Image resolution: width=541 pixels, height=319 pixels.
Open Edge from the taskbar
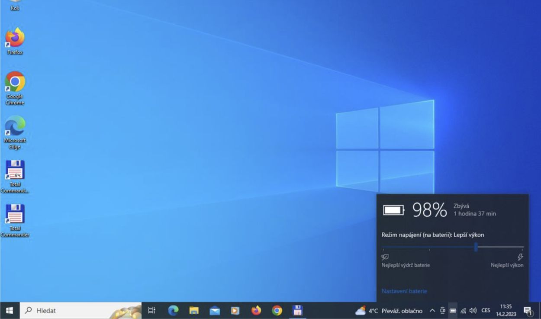tap(173, 310)
